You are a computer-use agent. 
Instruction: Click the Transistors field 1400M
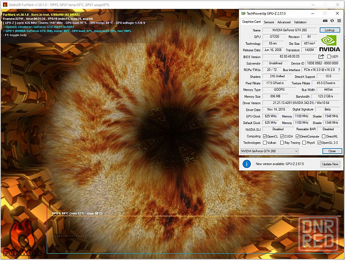coord(309,50)
